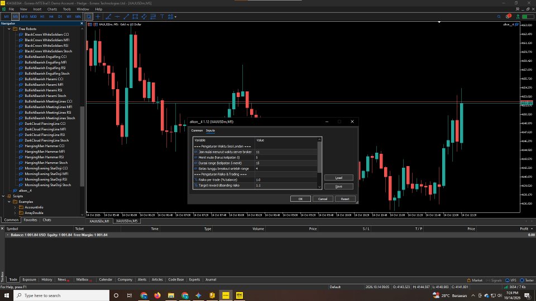This screenshot has width=536, height=301.
Task: Open the strategy Tester
Action: click(527, 280)
